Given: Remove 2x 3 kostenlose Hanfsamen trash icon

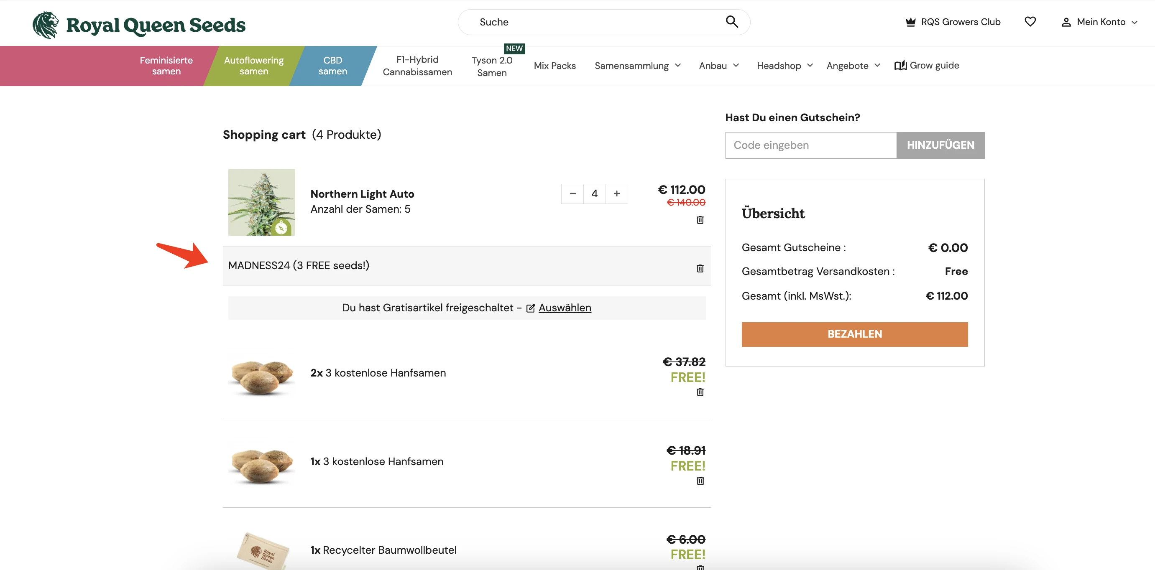Looking at the screenshot, I should click(700, 392).
